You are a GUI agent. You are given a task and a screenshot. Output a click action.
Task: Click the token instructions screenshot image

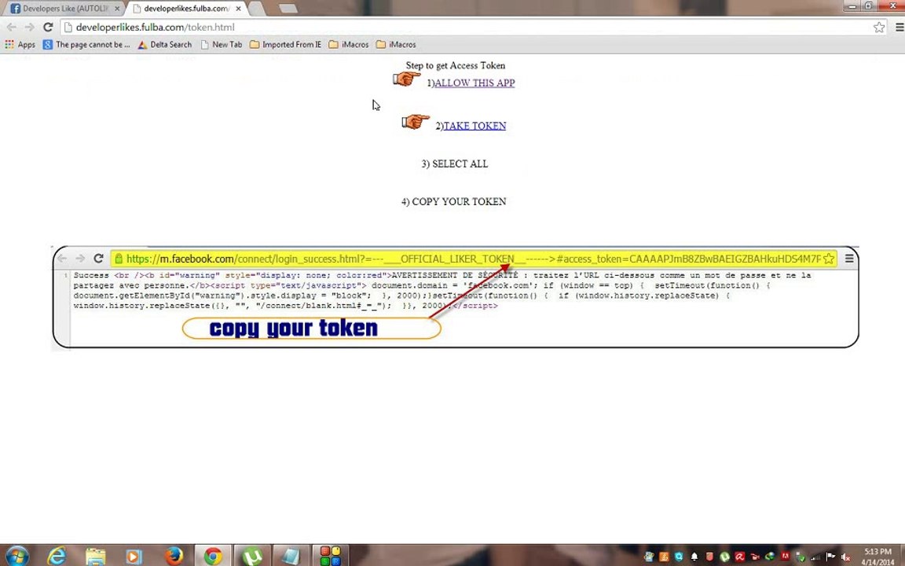pos(455,298)
